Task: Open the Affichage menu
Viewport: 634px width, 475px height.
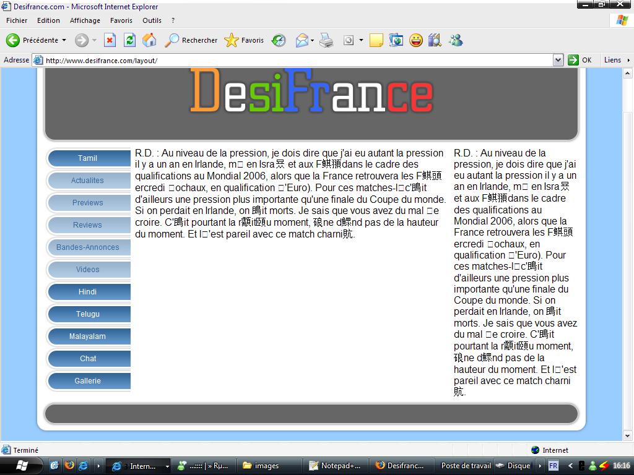Action: [x=85, y=20]
